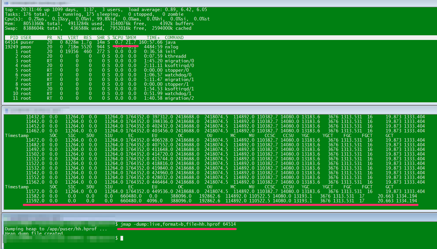The height and width of the screenshot is (249, 437).
Task: Click the kthreadd process command
Action: pyautogui.click(x=176, y=56)
